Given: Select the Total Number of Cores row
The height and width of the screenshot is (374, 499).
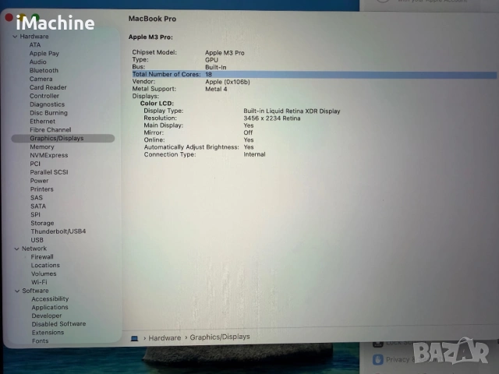Looking at the screenshot, I should click(314, 75).
